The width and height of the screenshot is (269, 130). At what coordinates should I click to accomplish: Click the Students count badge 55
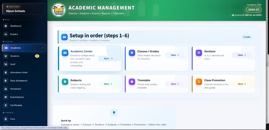(x=37, y=56)
